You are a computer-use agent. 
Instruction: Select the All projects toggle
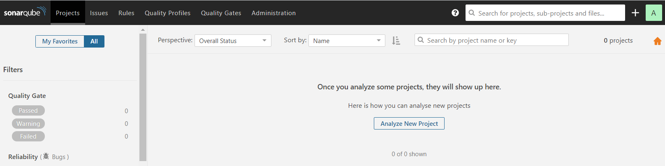[x=94, y=41]
